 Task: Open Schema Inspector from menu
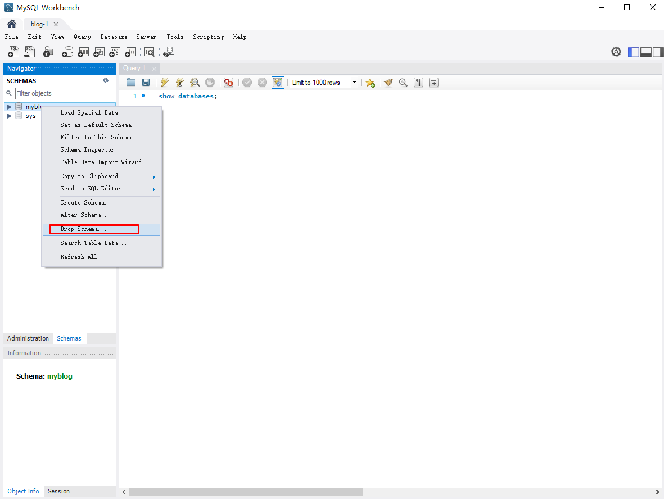[102, 149]
